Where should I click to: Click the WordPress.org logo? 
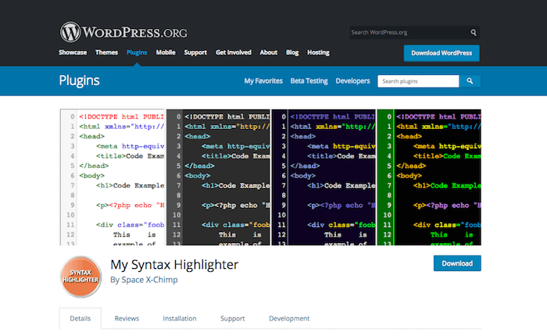(123, 32)
